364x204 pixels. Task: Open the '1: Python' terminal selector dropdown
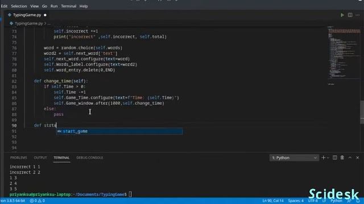(x=294, y=158)
